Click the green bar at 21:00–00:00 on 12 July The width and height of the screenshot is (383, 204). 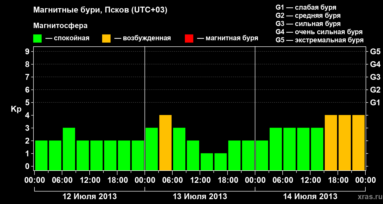[138, 155]
